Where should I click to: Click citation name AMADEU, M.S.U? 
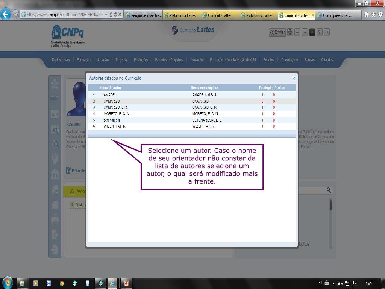coord(204,95)
